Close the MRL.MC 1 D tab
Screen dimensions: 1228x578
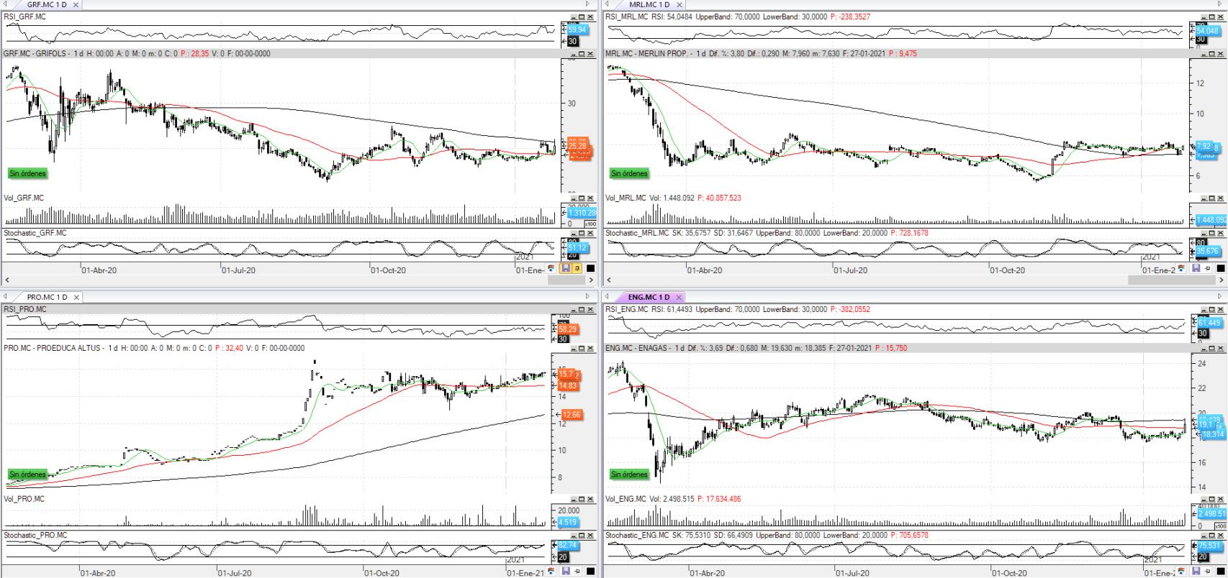click(679, 4)
